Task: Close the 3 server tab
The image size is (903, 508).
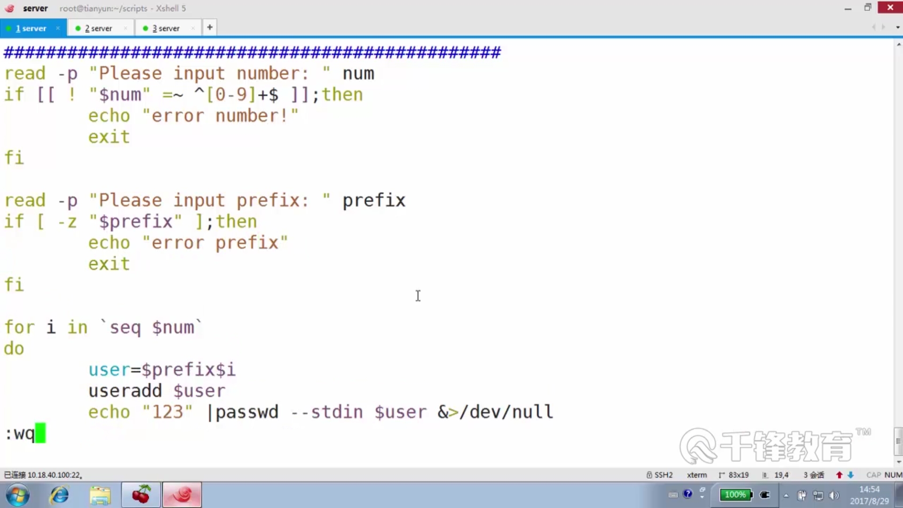Action: tap(193, 28)
